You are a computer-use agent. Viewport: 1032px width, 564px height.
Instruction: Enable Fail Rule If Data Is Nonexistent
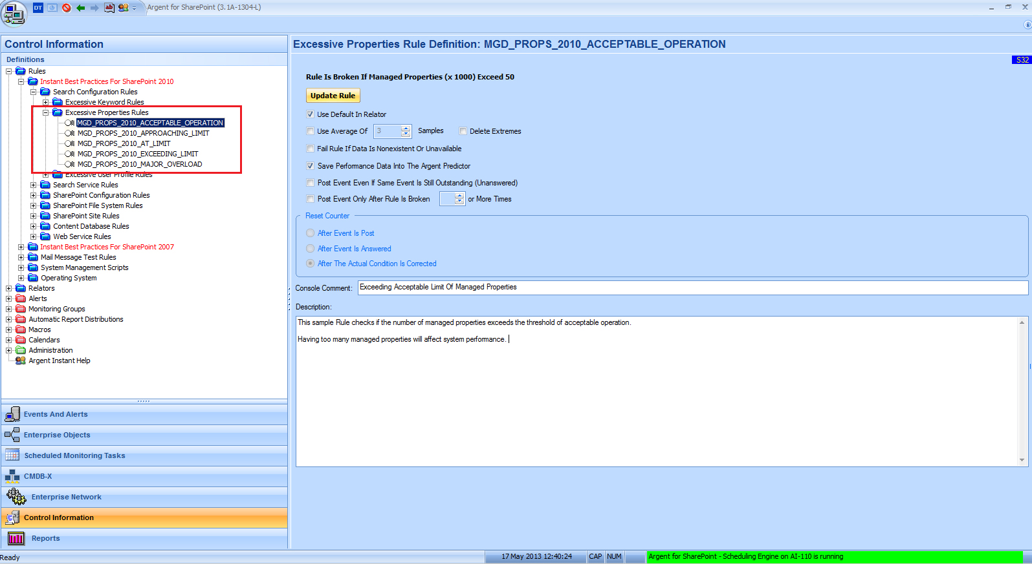click(311, 149)
